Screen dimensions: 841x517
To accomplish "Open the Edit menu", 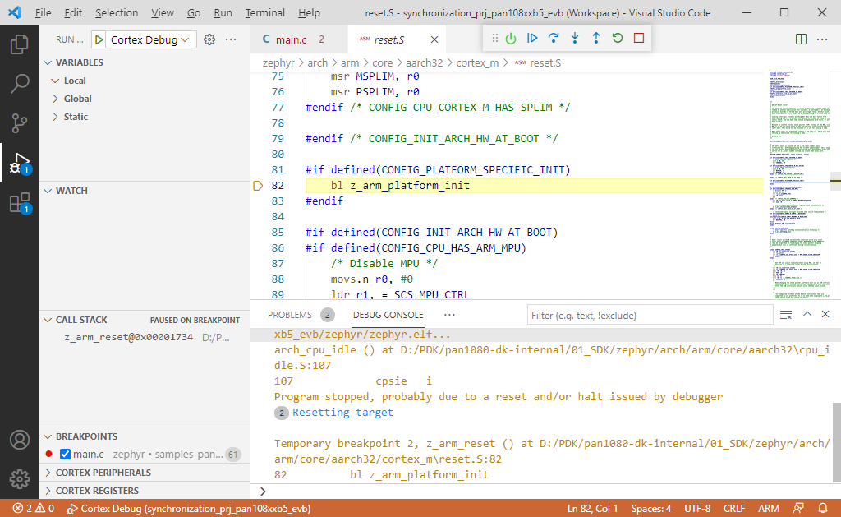I will (73, 12).
